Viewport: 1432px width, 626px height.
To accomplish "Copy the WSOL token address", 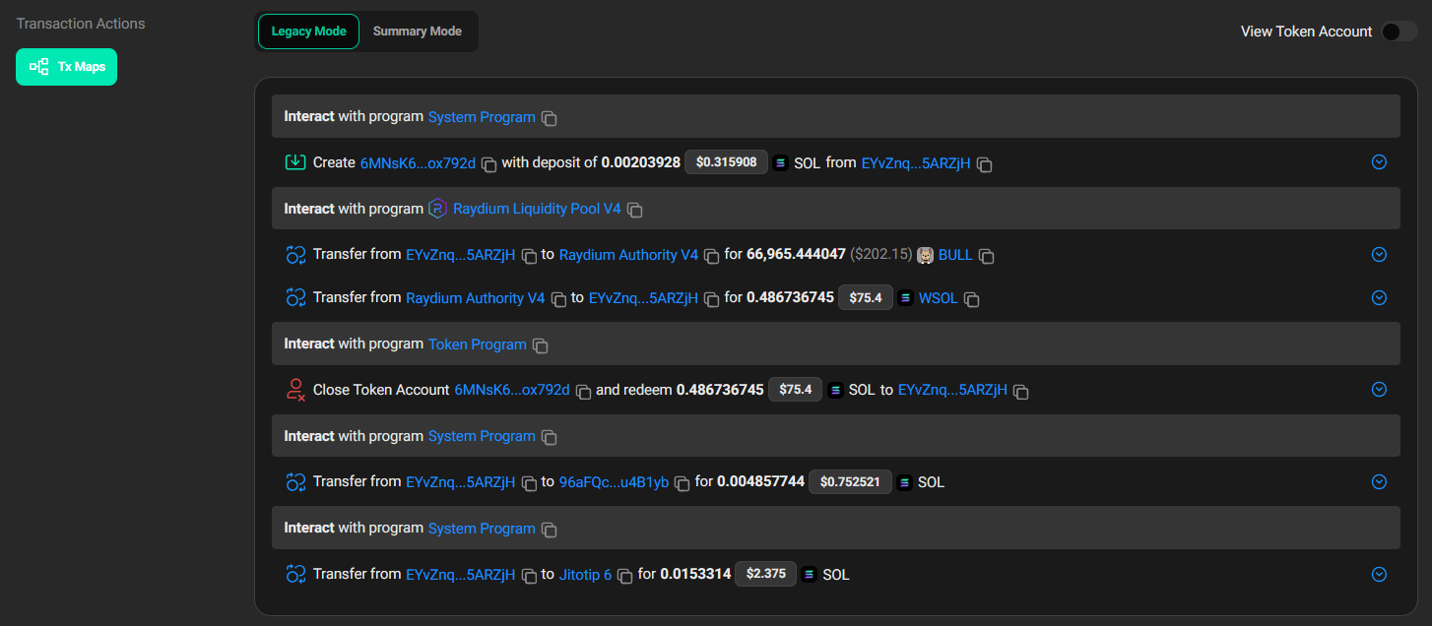I will point(971,298).
